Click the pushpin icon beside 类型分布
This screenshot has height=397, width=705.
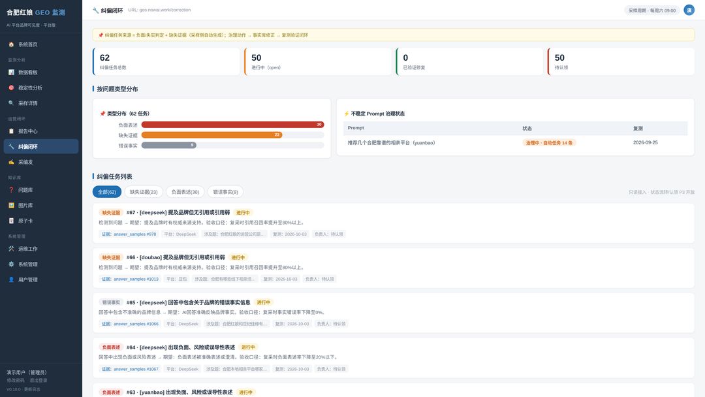(x=102, y=114)
